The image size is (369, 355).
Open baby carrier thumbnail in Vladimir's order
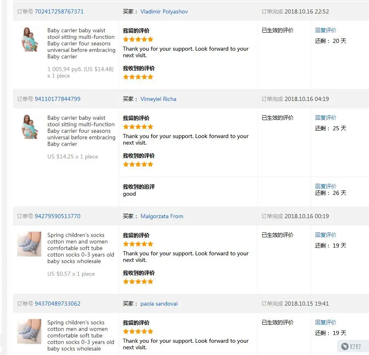[30, 39]
